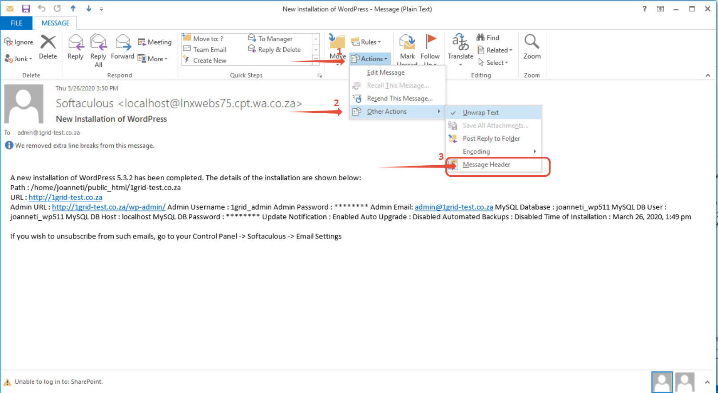Click the SharePoint warning icon in status bar
718x393 pixels.
coord(8,382)
